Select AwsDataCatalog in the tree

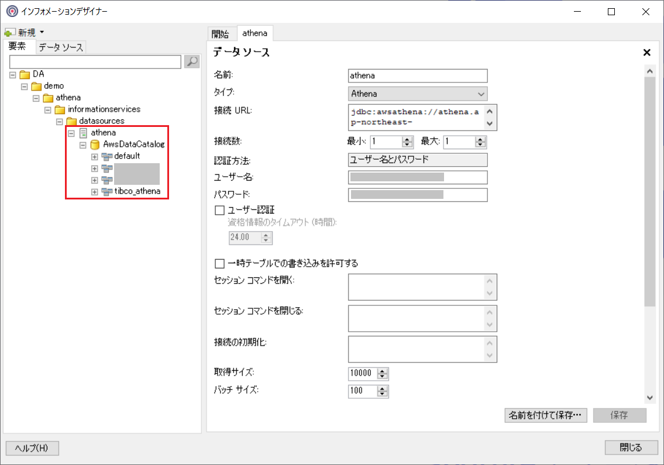[x=134, y=144]
